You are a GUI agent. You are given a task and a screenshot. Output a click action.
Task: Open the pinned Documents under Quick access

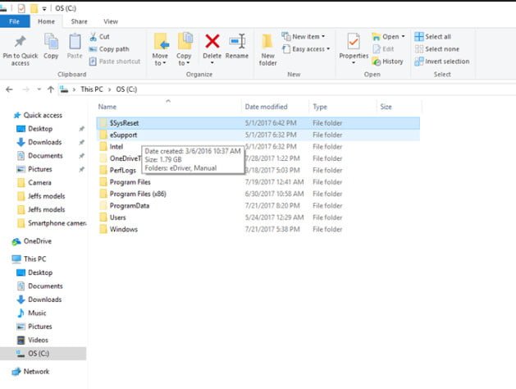pyautogui.click(x=45, y=156)
